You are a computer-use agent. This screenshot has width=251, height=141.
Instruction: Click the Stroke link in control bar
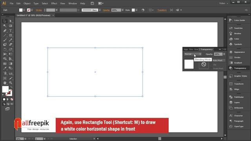pyautogui.click(x=39, y=10)
